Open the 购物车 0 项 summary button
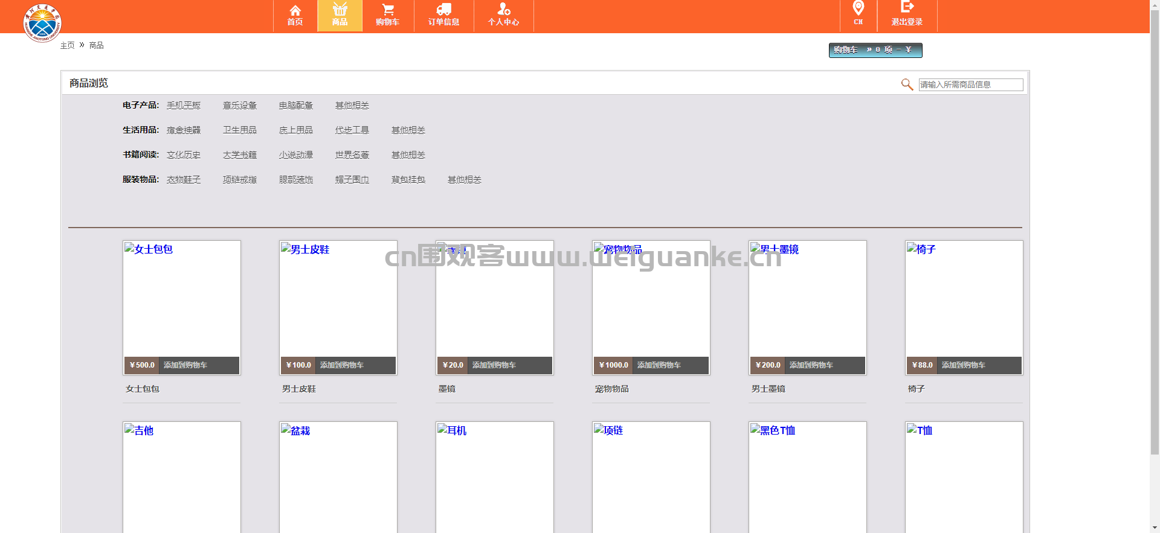 875,50
